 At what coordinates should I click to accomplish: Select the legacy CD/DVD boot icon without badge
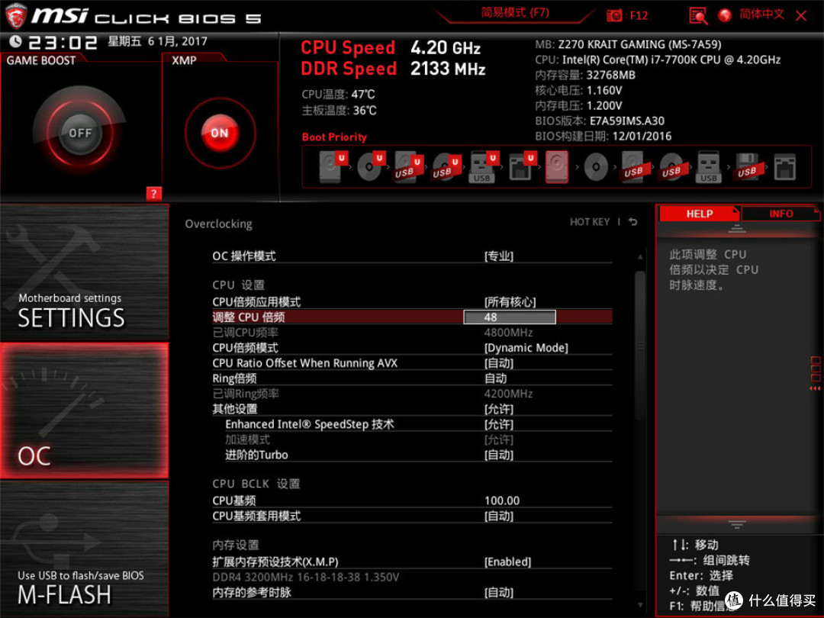pos(596,167)
